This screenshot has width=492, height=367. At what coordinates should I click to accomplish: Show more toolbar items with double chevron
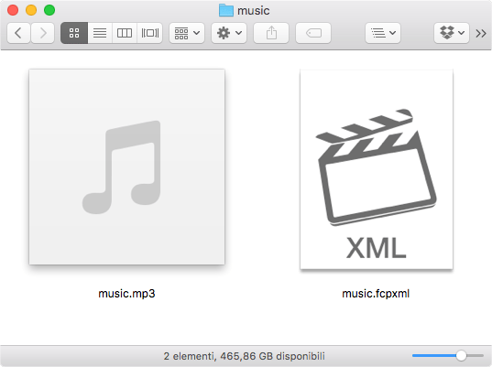(481, 33)
